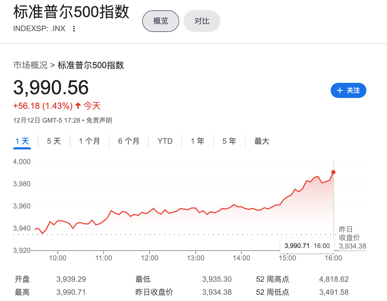Show the 最大 maximum time range

point(262,141)
